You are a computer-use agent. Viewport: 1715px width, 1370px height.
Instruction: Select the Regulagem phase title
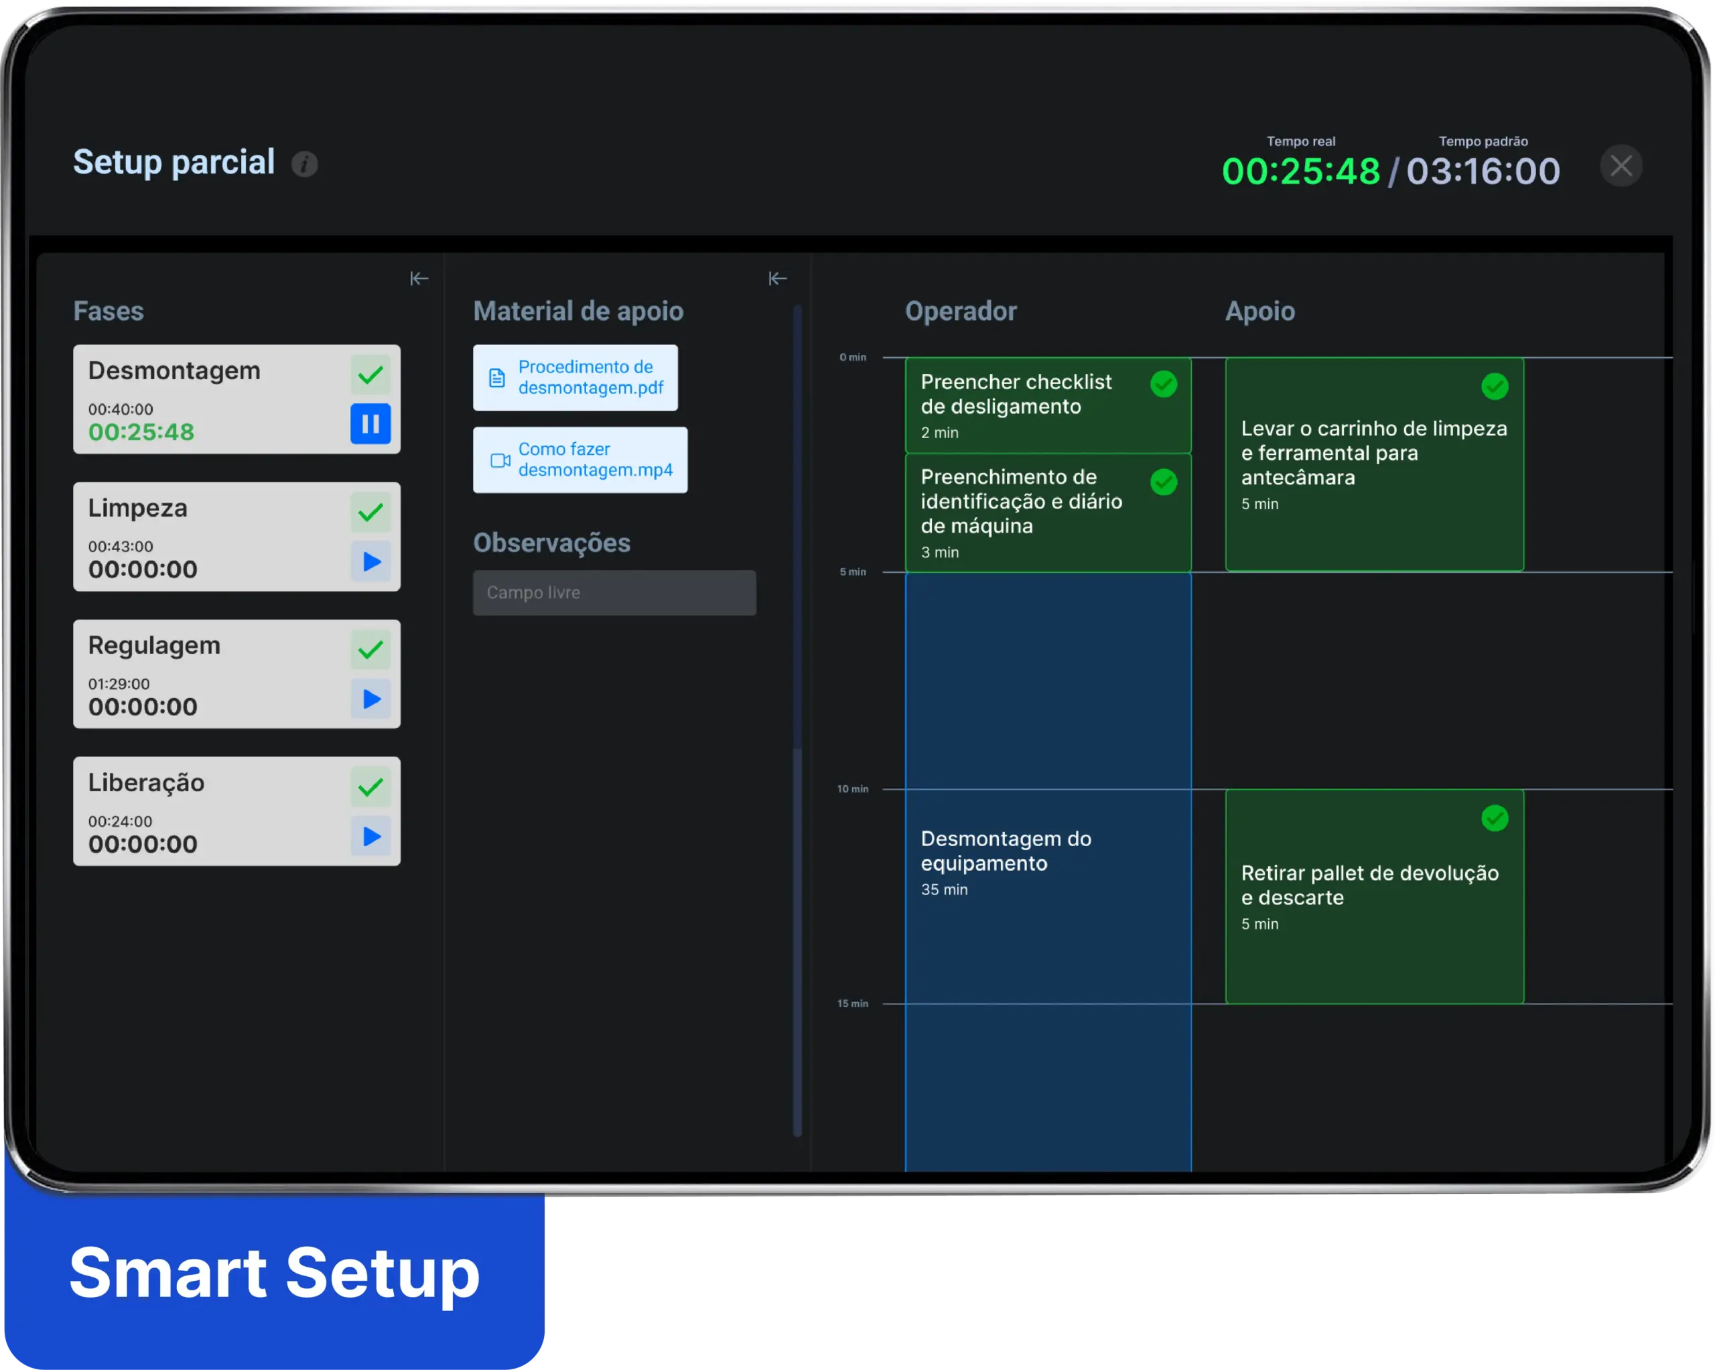click(x=154, y=645)
